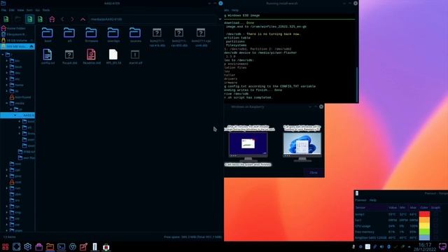
Task: Toggle the Graph checkbox for CPU usage
Action: pos(435,226)
